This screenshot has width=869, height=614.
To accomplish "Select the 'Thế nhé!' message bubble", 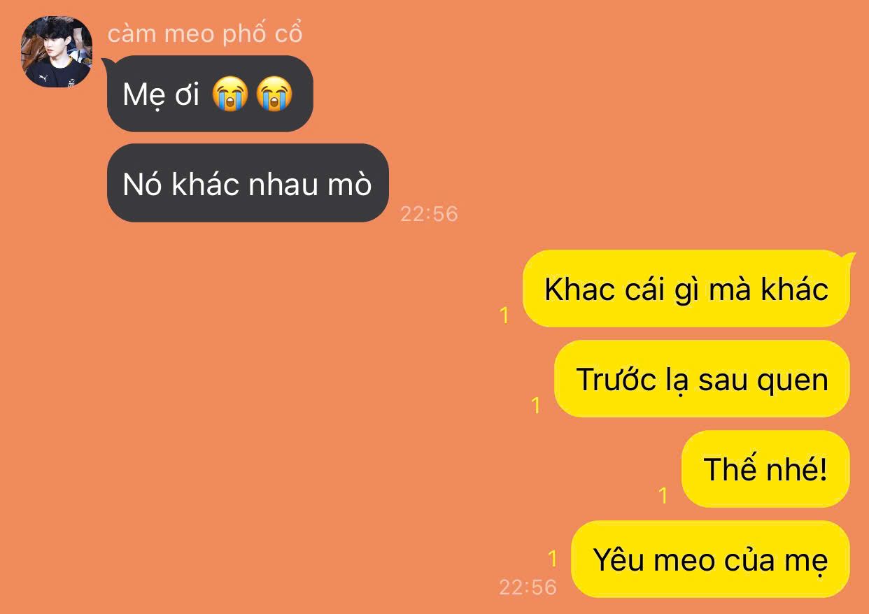I will coord(765,469).
